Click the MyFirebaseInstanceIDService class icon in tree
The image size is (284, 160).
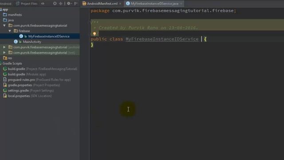click(x=21, y=36)
